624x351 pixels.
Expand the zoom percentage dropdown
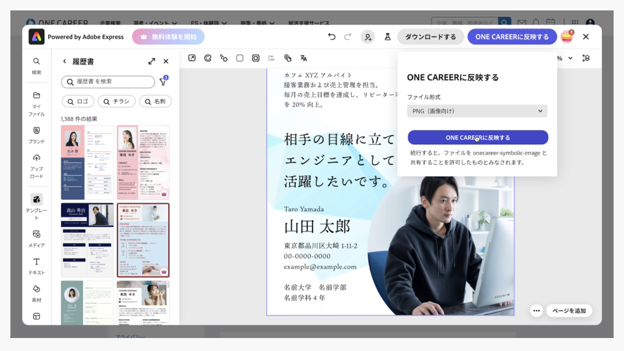point(570,58)
